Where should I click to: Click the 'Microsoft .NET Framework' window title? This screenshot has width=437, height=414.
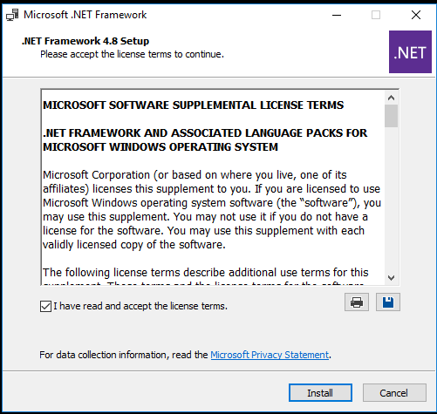[x=85, y=15]
